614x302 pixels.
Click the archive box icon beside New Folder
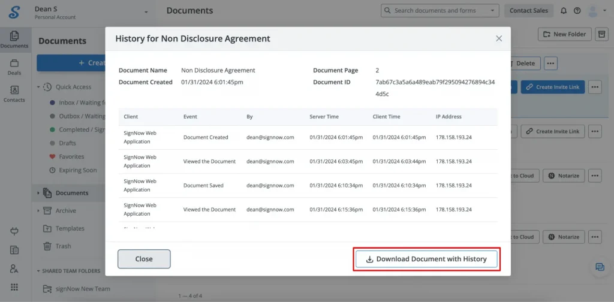click(x=601, y=34)
